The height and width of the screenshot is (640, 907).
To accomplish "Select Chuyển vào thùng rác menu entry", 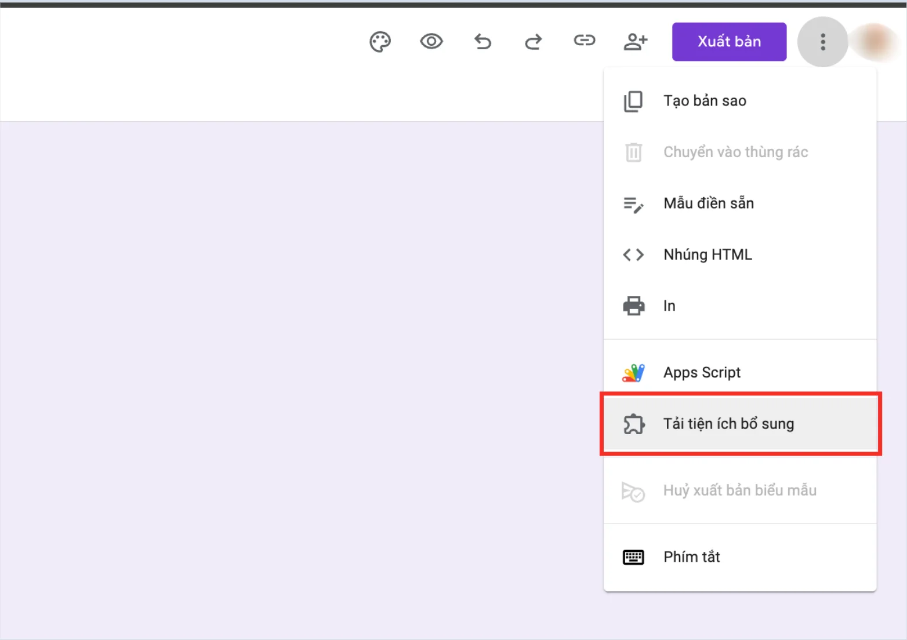I will coord(740,152).
